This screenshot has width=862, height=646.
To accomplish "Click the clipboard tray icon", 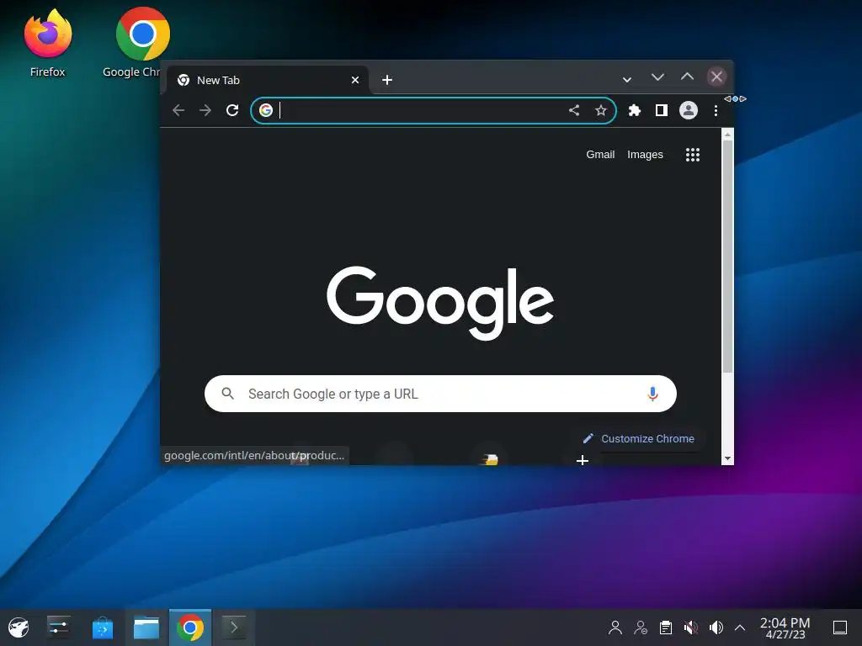I will pos(666,627).
